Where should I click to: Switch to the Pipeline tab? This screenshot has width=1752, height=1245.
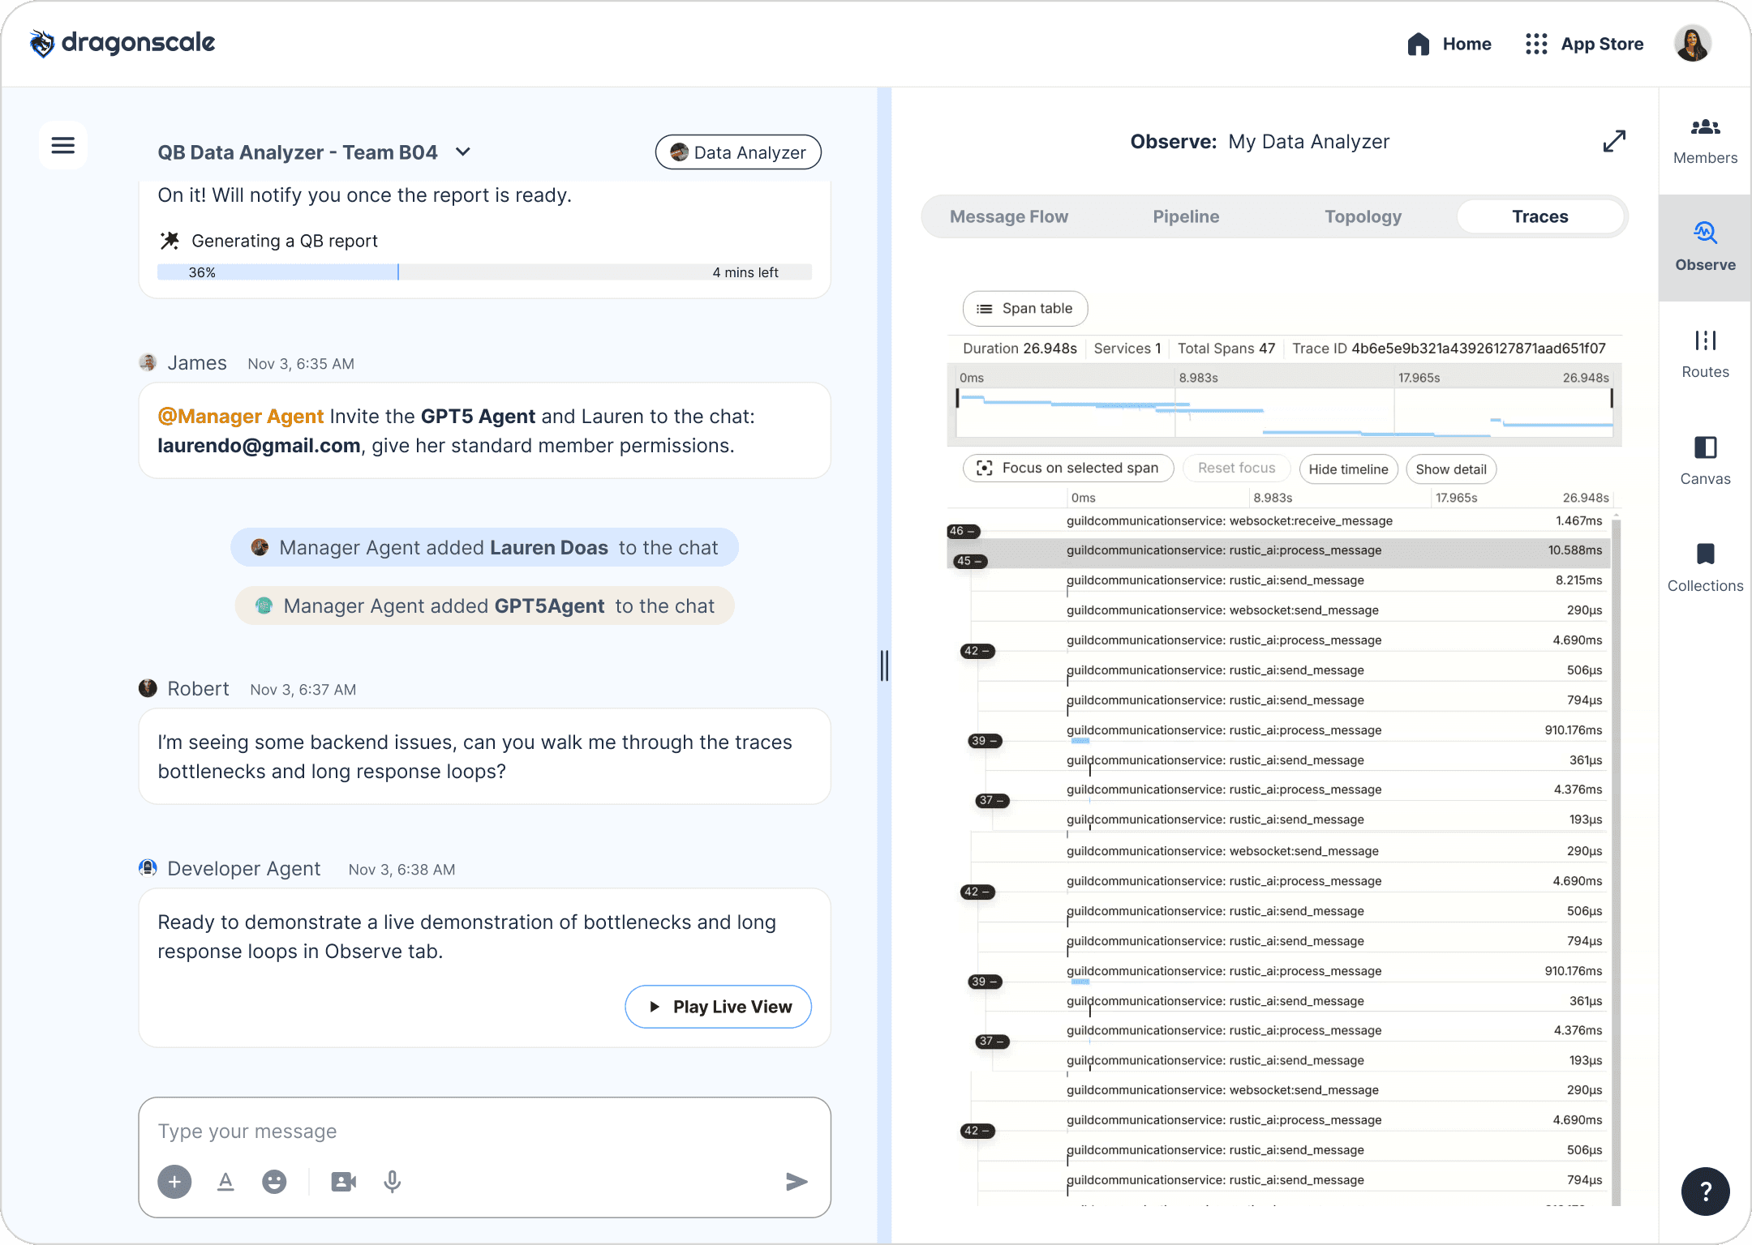[x=1186, y=216]
